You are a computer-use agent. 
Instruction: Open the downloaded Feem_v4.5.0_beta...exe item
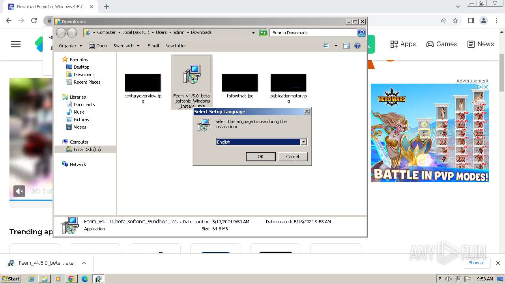tap(41, 263)
